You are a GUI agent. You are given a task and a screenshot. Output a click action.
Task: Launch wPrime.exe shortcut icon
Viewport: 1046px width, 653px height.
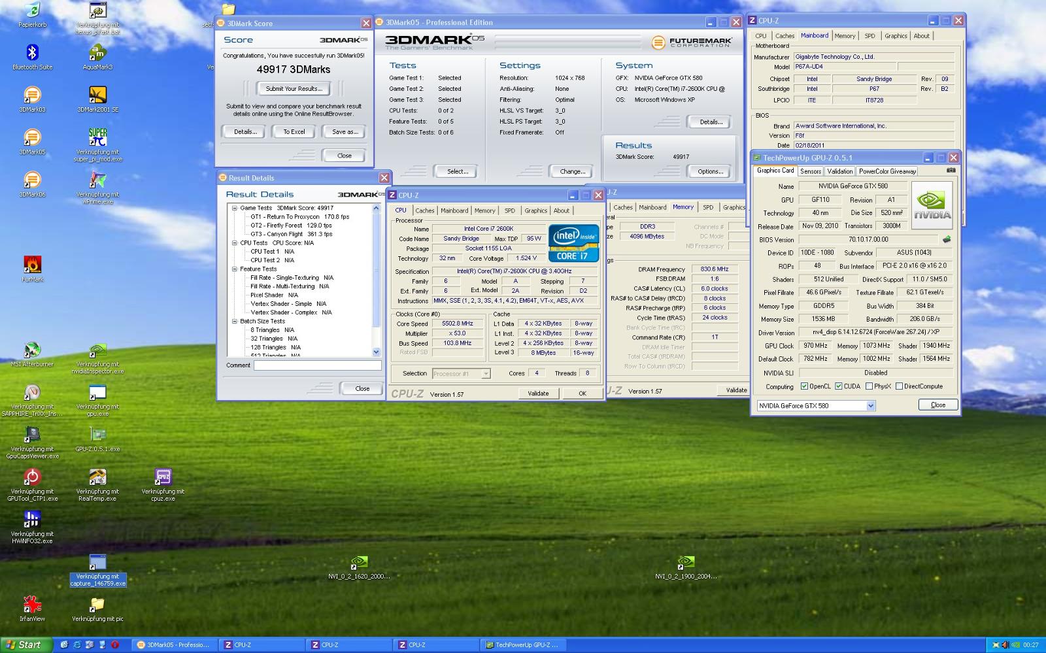point(97,180)
